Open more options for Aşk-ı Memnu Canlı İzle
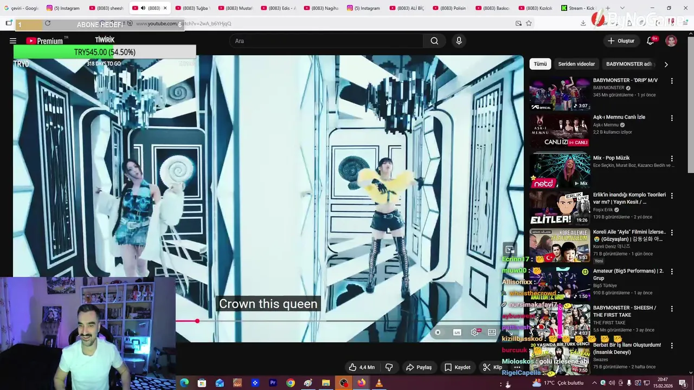 672,118
